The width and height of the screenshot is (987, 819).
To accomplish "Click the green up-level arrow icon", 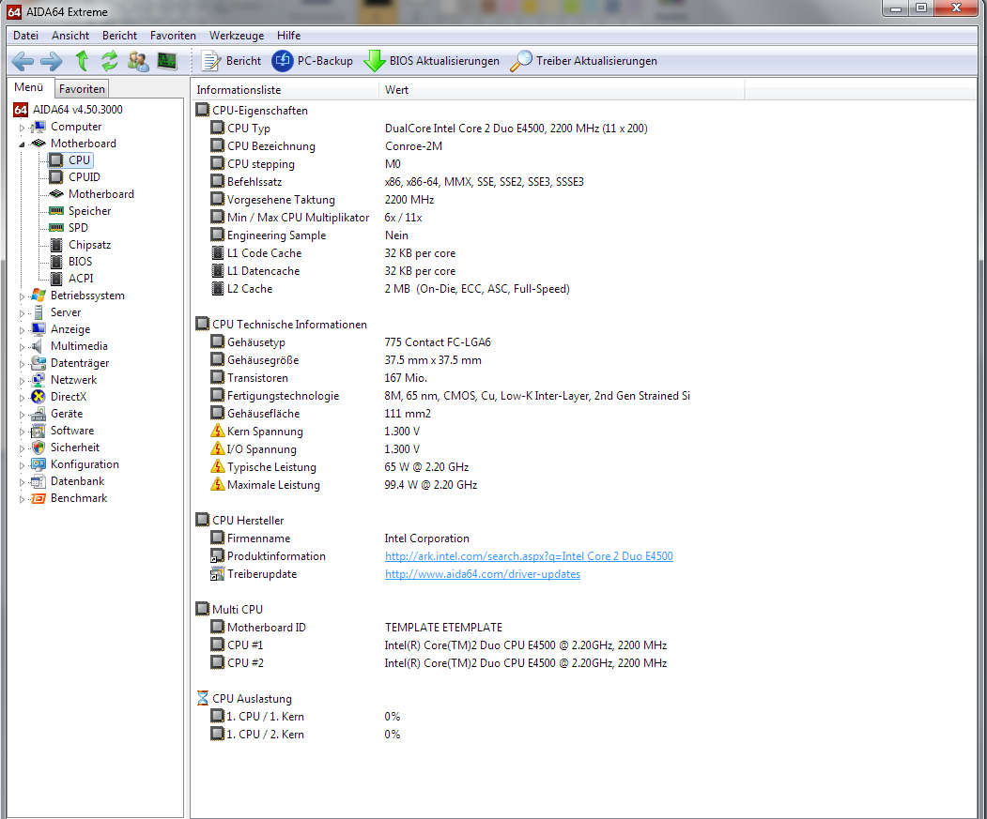I will (x=82, y=61).
